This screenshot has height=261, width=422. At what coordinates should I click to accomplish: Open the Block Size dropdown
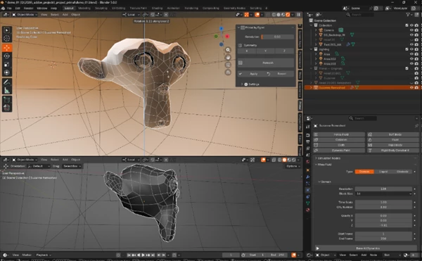point(383,193)
